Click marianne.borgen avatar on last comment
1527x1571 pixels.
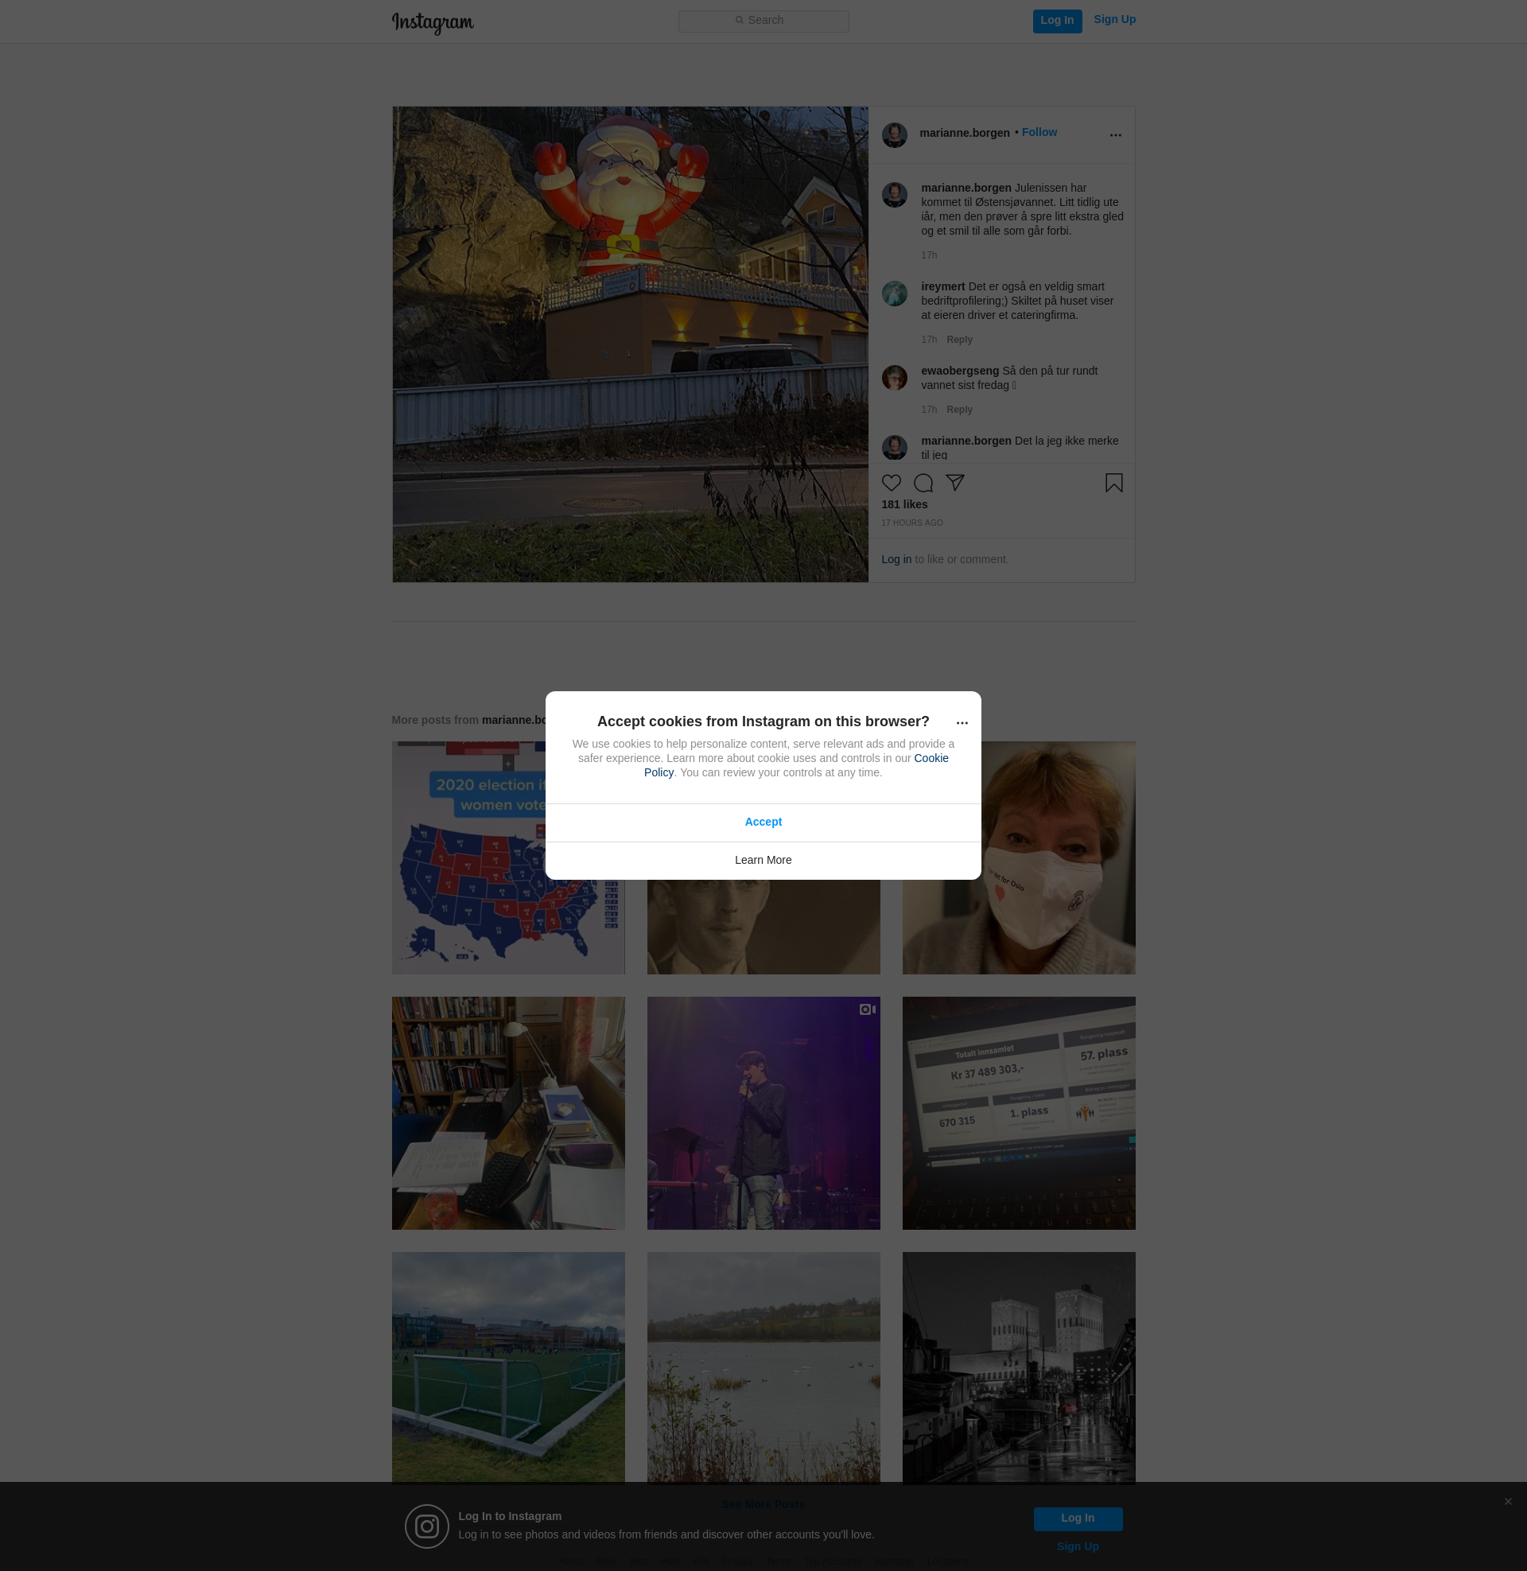tap(894, 448)
